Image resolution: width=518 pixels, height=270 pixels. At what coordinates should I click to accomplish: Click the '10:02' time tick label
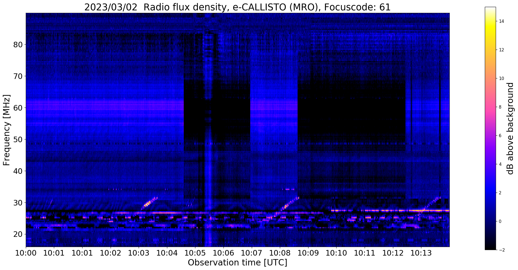(x=110, y=253)
